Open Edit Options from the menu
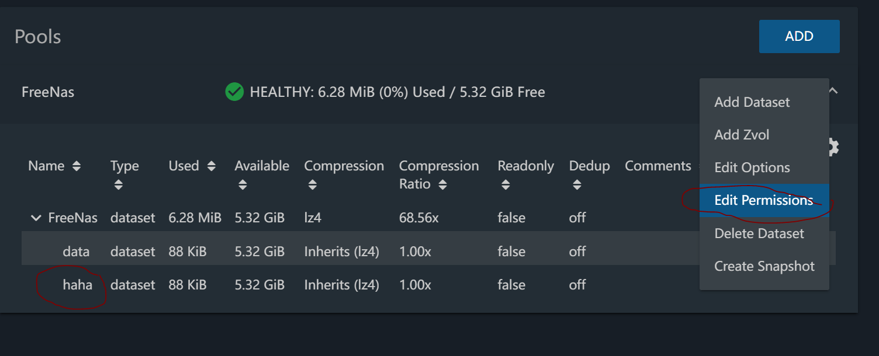 (752, 167)
